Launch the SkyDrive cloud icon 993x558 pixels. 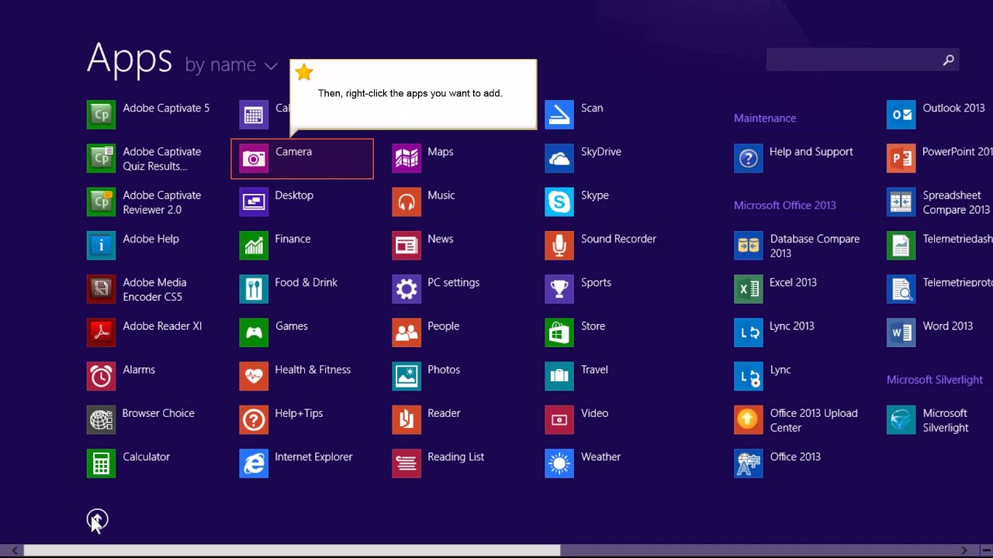(x=559, y=158)
